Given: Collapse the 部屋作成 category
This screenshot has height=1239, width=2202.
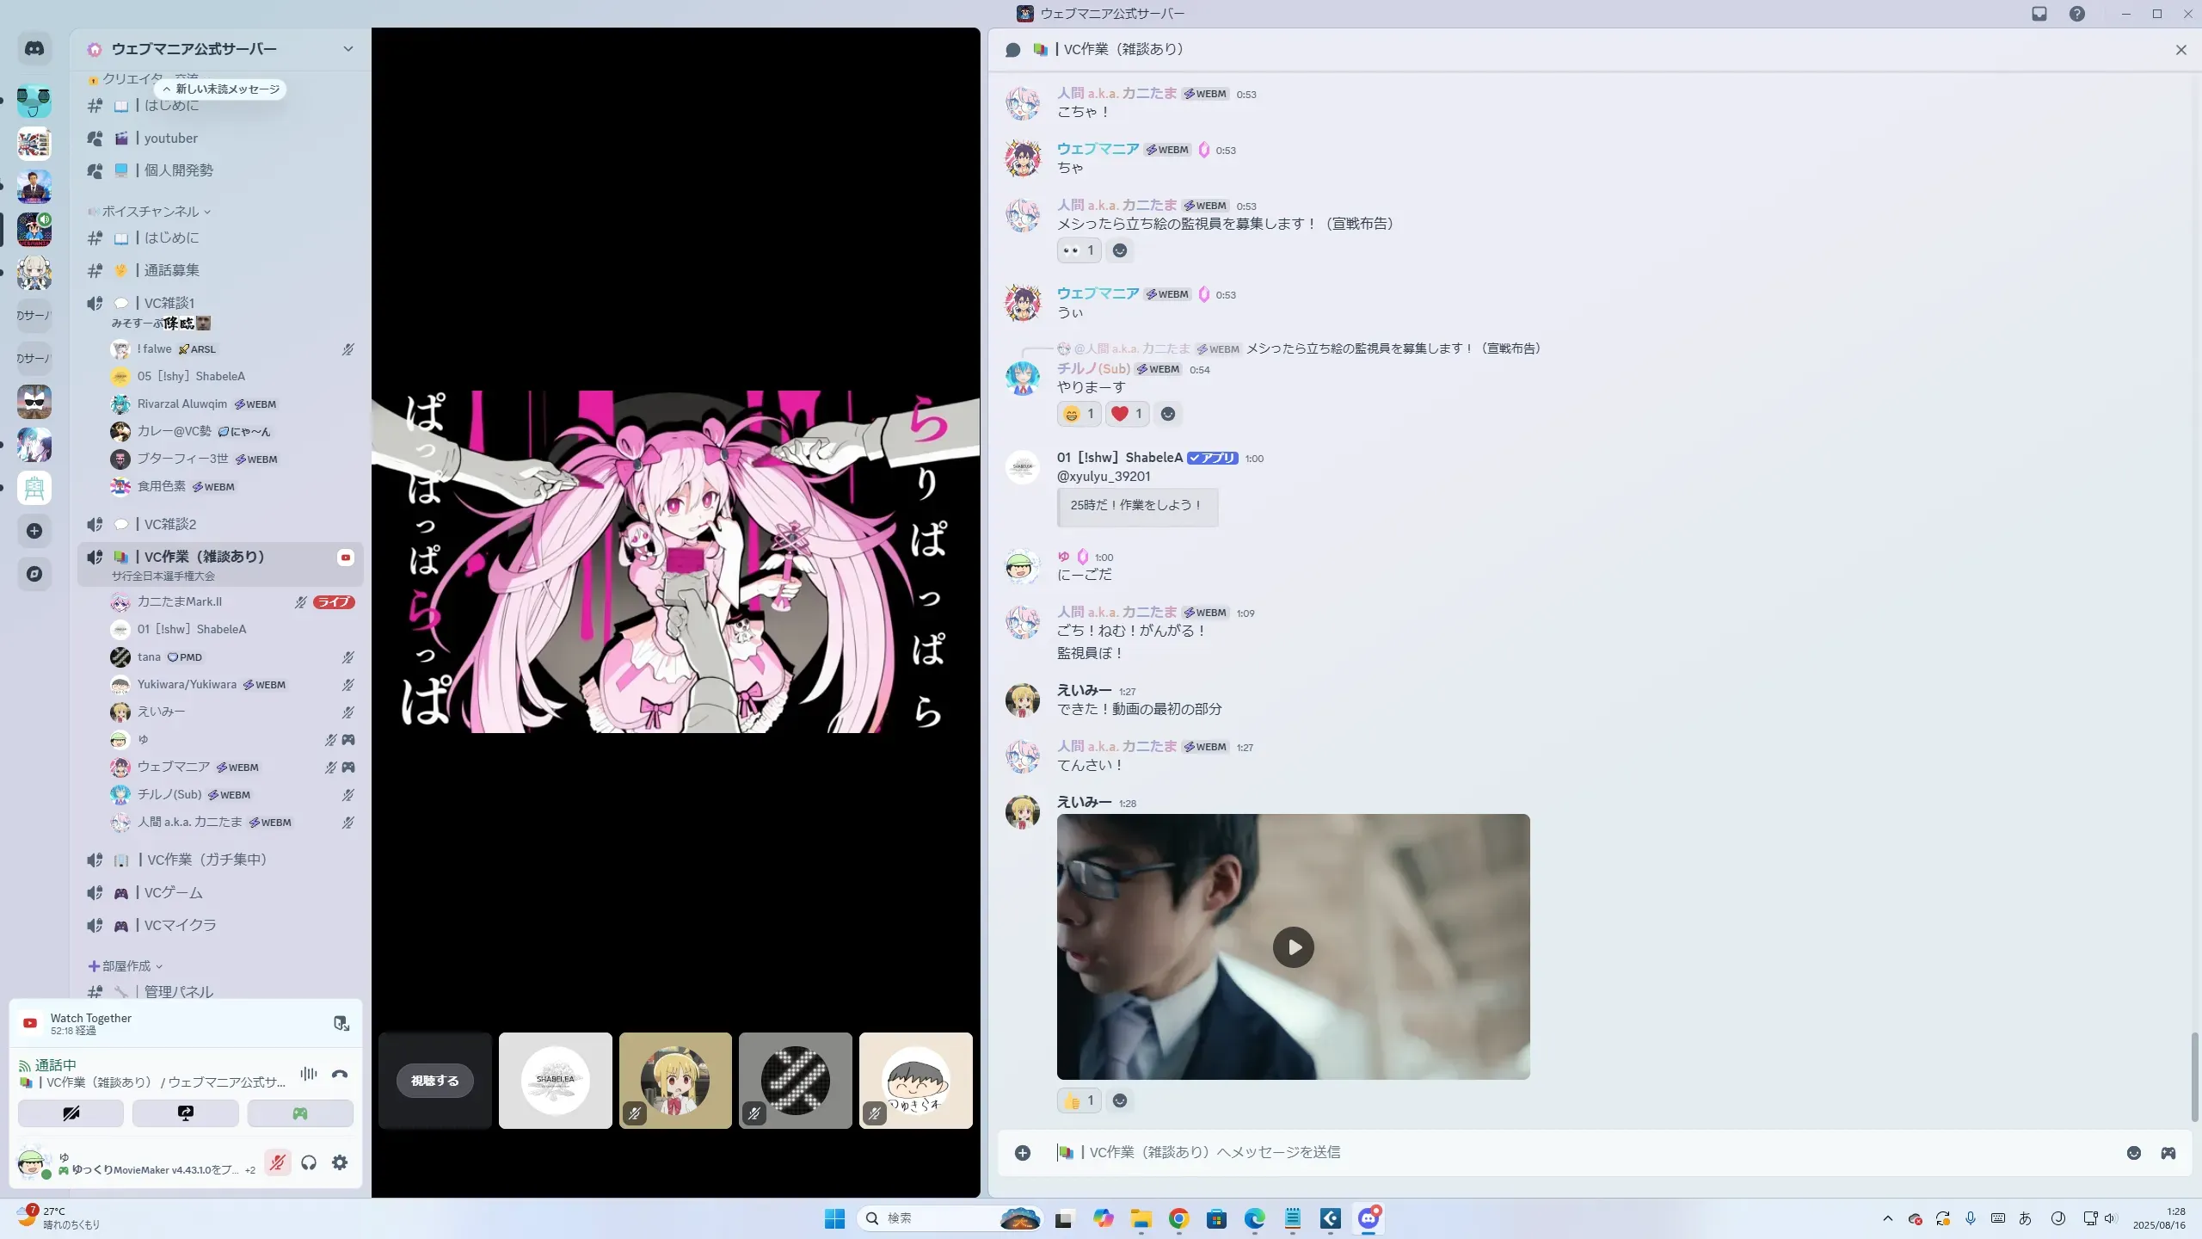Looking at the screenshot, I should click(126, 966).
